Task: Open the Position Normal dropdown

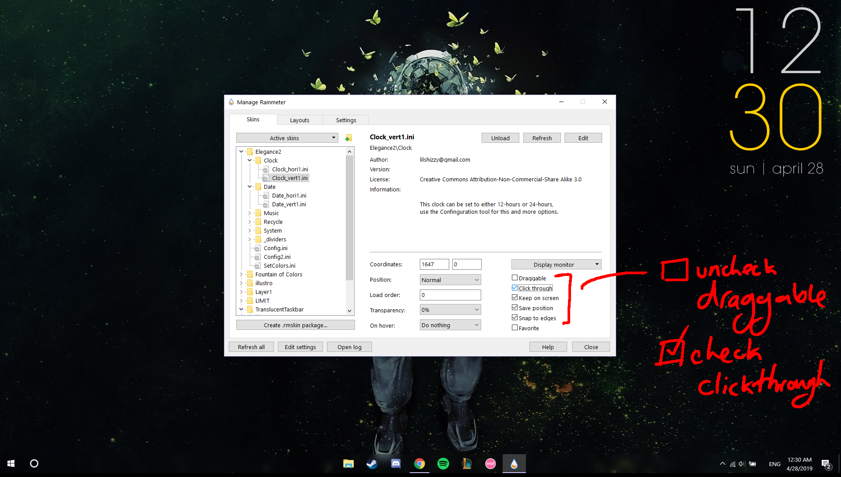Action: [450, 280]
